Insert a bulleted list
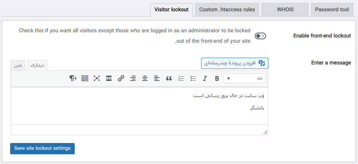358x164 pixels. coord(193,78)
